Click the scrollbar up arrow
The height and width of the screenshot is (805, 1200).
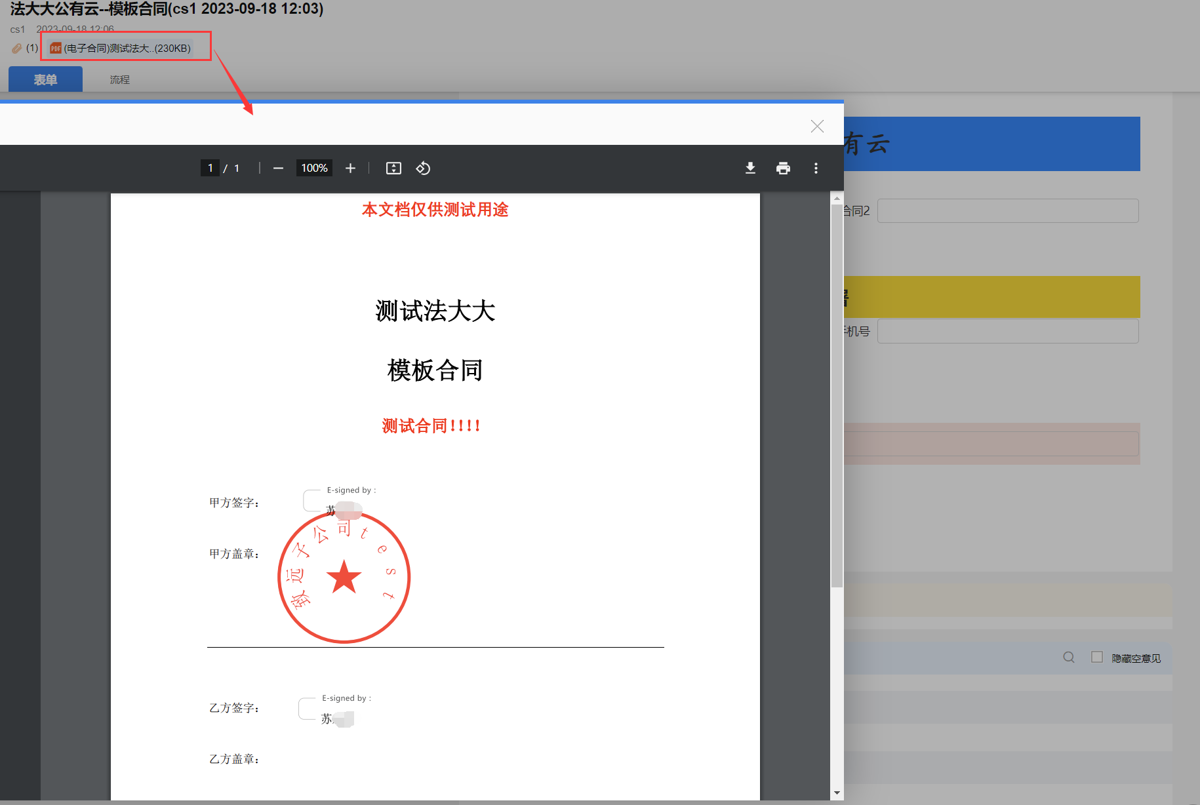tap(837, 198)
